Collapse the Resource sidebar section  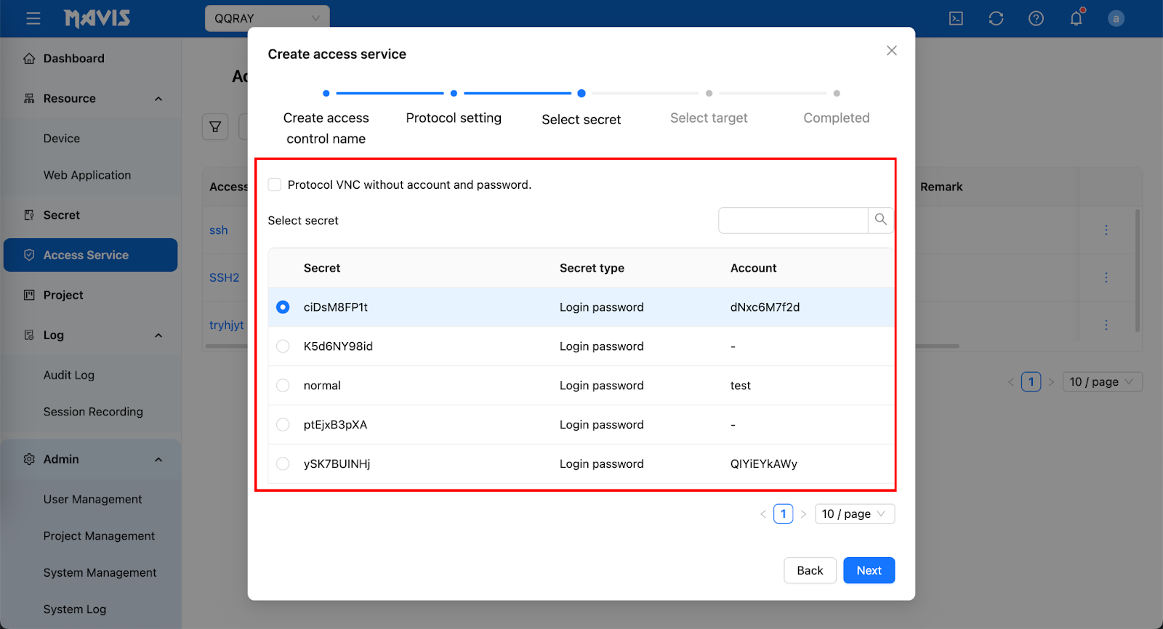158,99
